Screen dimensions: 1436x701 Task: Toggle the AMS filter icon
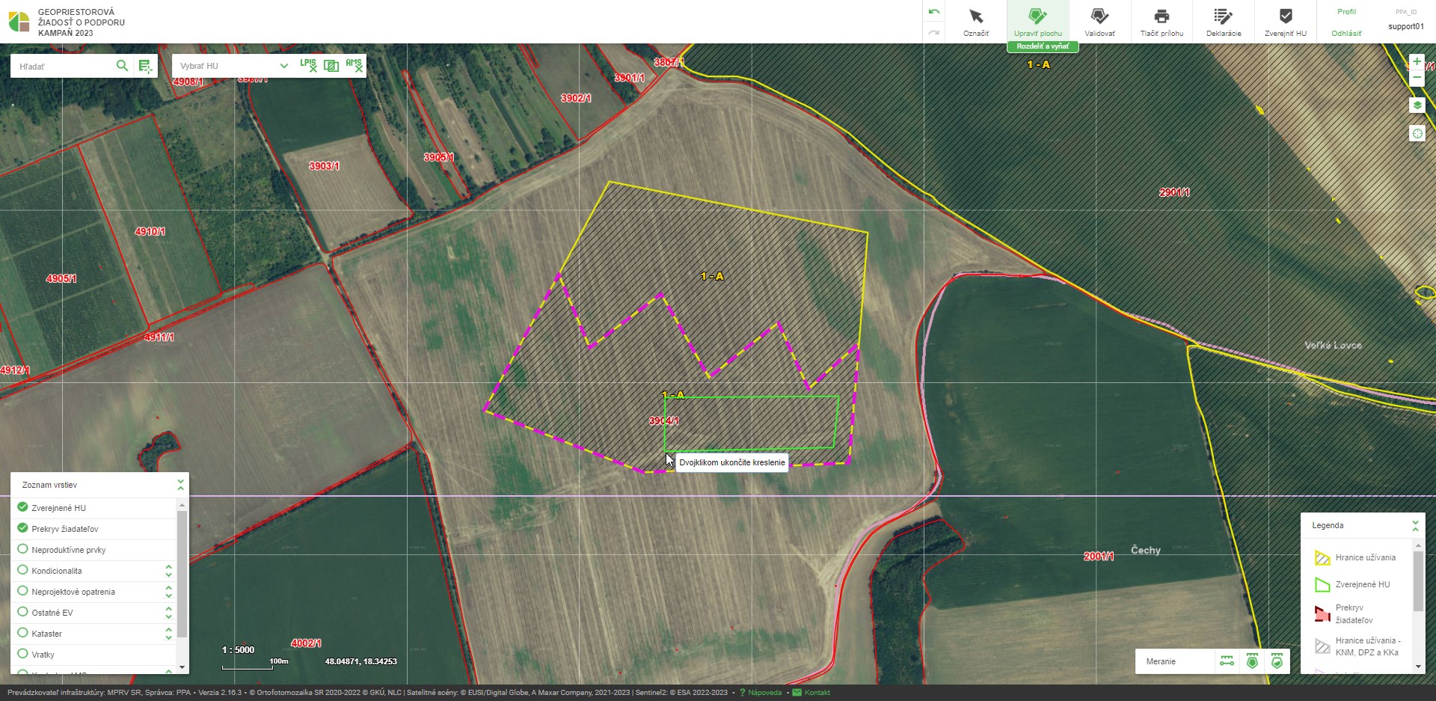354,65
